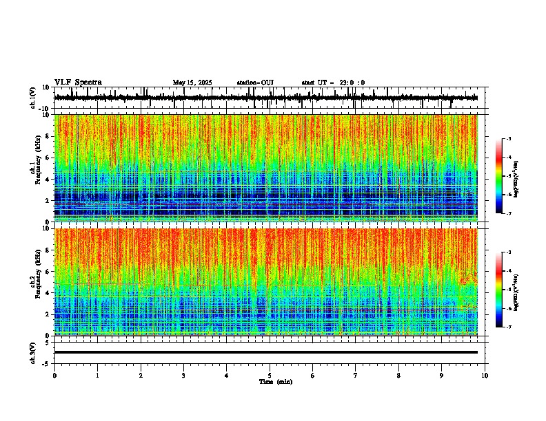Click the "0" tick on time axis
The width and height of the screenshot is (546, 421).
[54, 376]
